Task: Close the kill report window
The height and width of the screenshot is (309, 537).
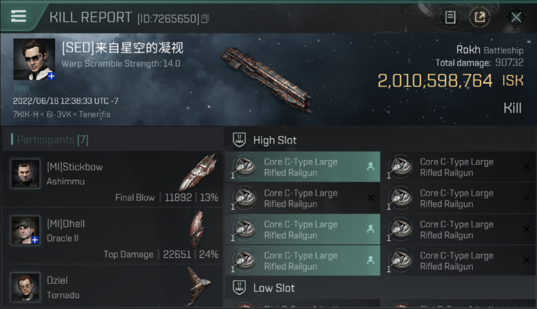Action: point(516,17)
